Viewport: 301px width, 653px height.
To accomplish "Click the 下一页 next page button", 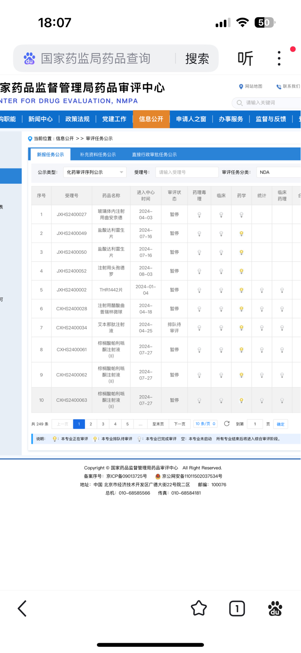I will pyautogui.click(x=180, y=424).
